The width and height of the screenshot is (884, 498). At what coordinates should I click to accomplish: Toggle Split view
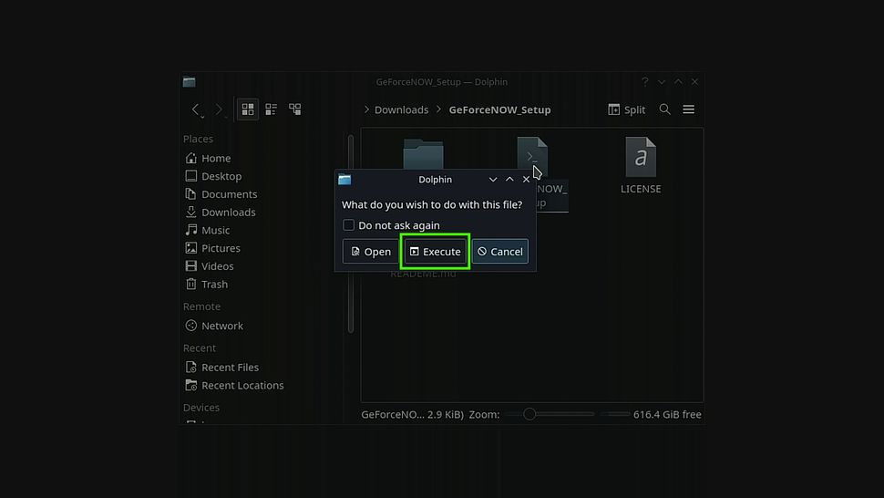[x=626, y=109]
